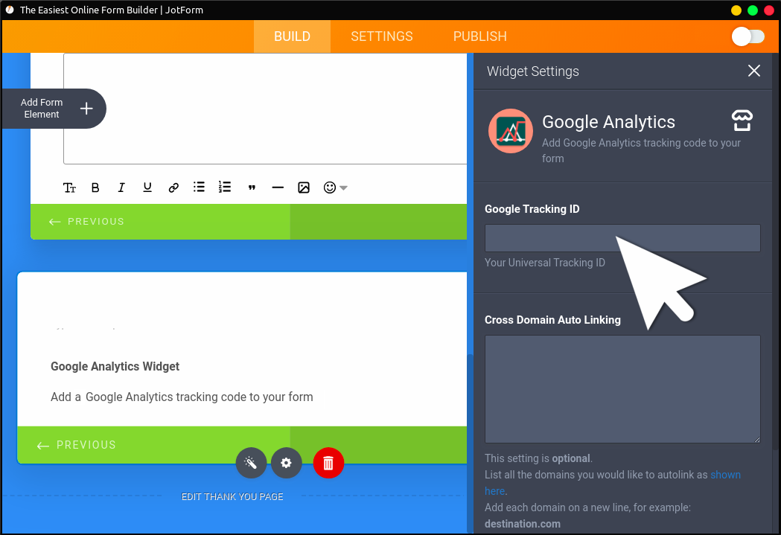Switch to the Settings tab
This screenshot has height=535, width=781.
(381, 36)
